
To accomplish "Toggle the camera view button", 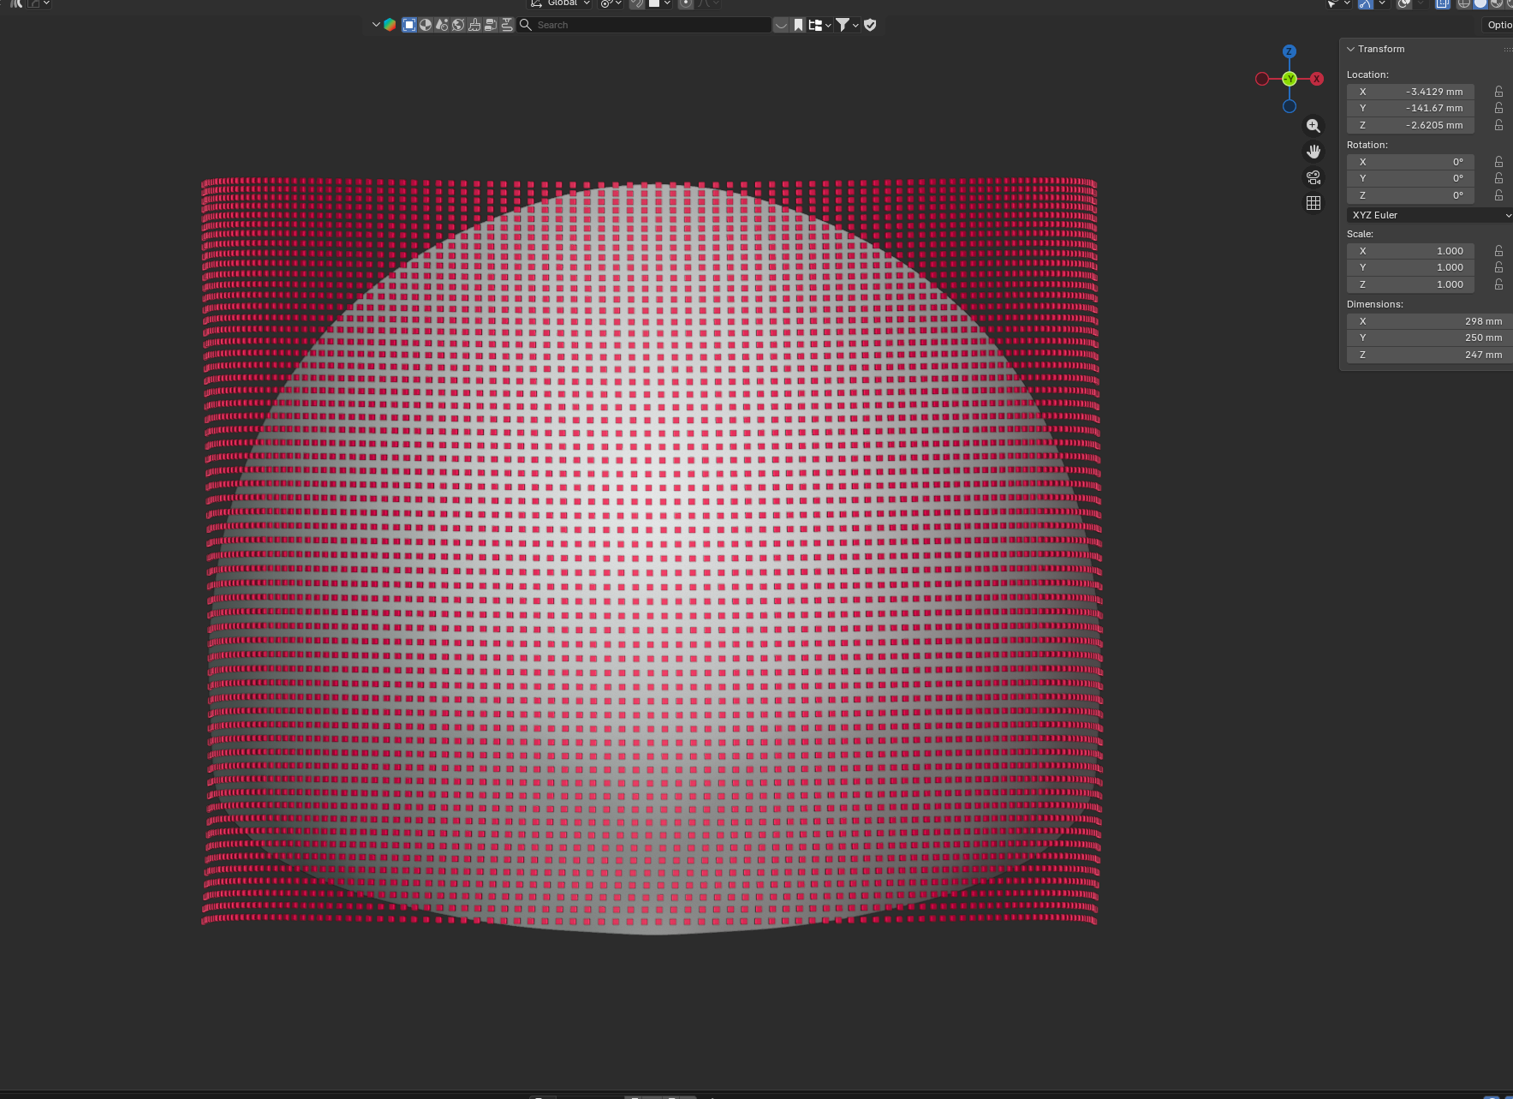I will click(x=1313, y=177).
